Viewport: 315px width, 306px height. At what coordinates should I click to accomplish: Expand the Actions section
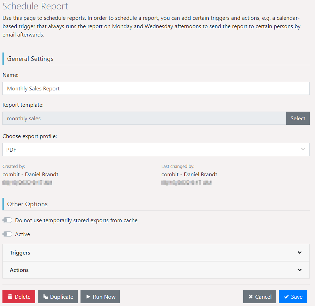(x=19, y=270)
